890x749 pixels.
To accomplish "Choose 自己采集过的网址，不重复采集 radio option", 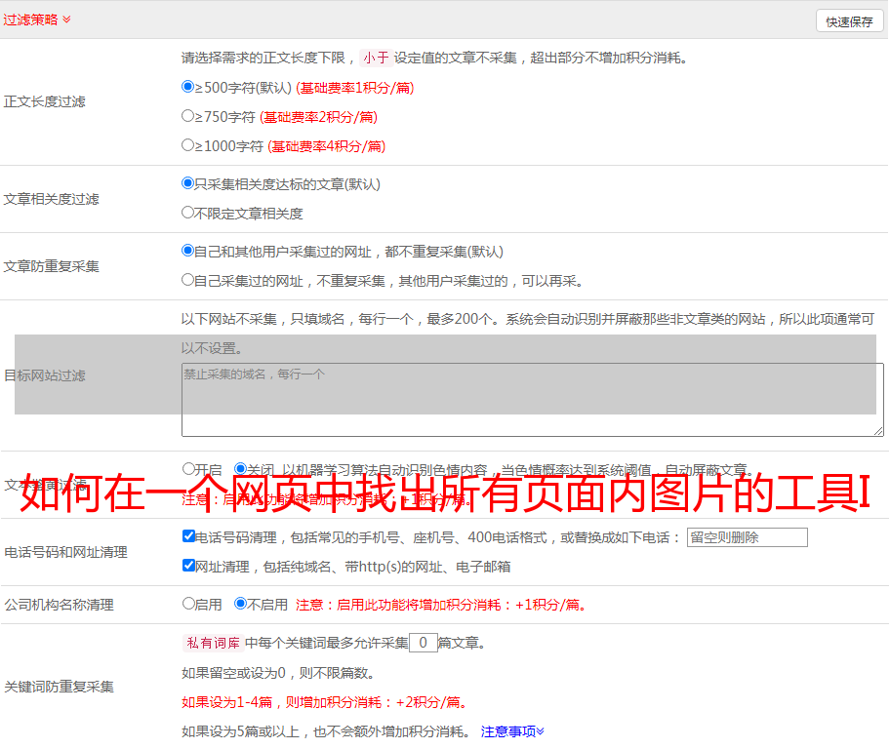I will 188,280.
